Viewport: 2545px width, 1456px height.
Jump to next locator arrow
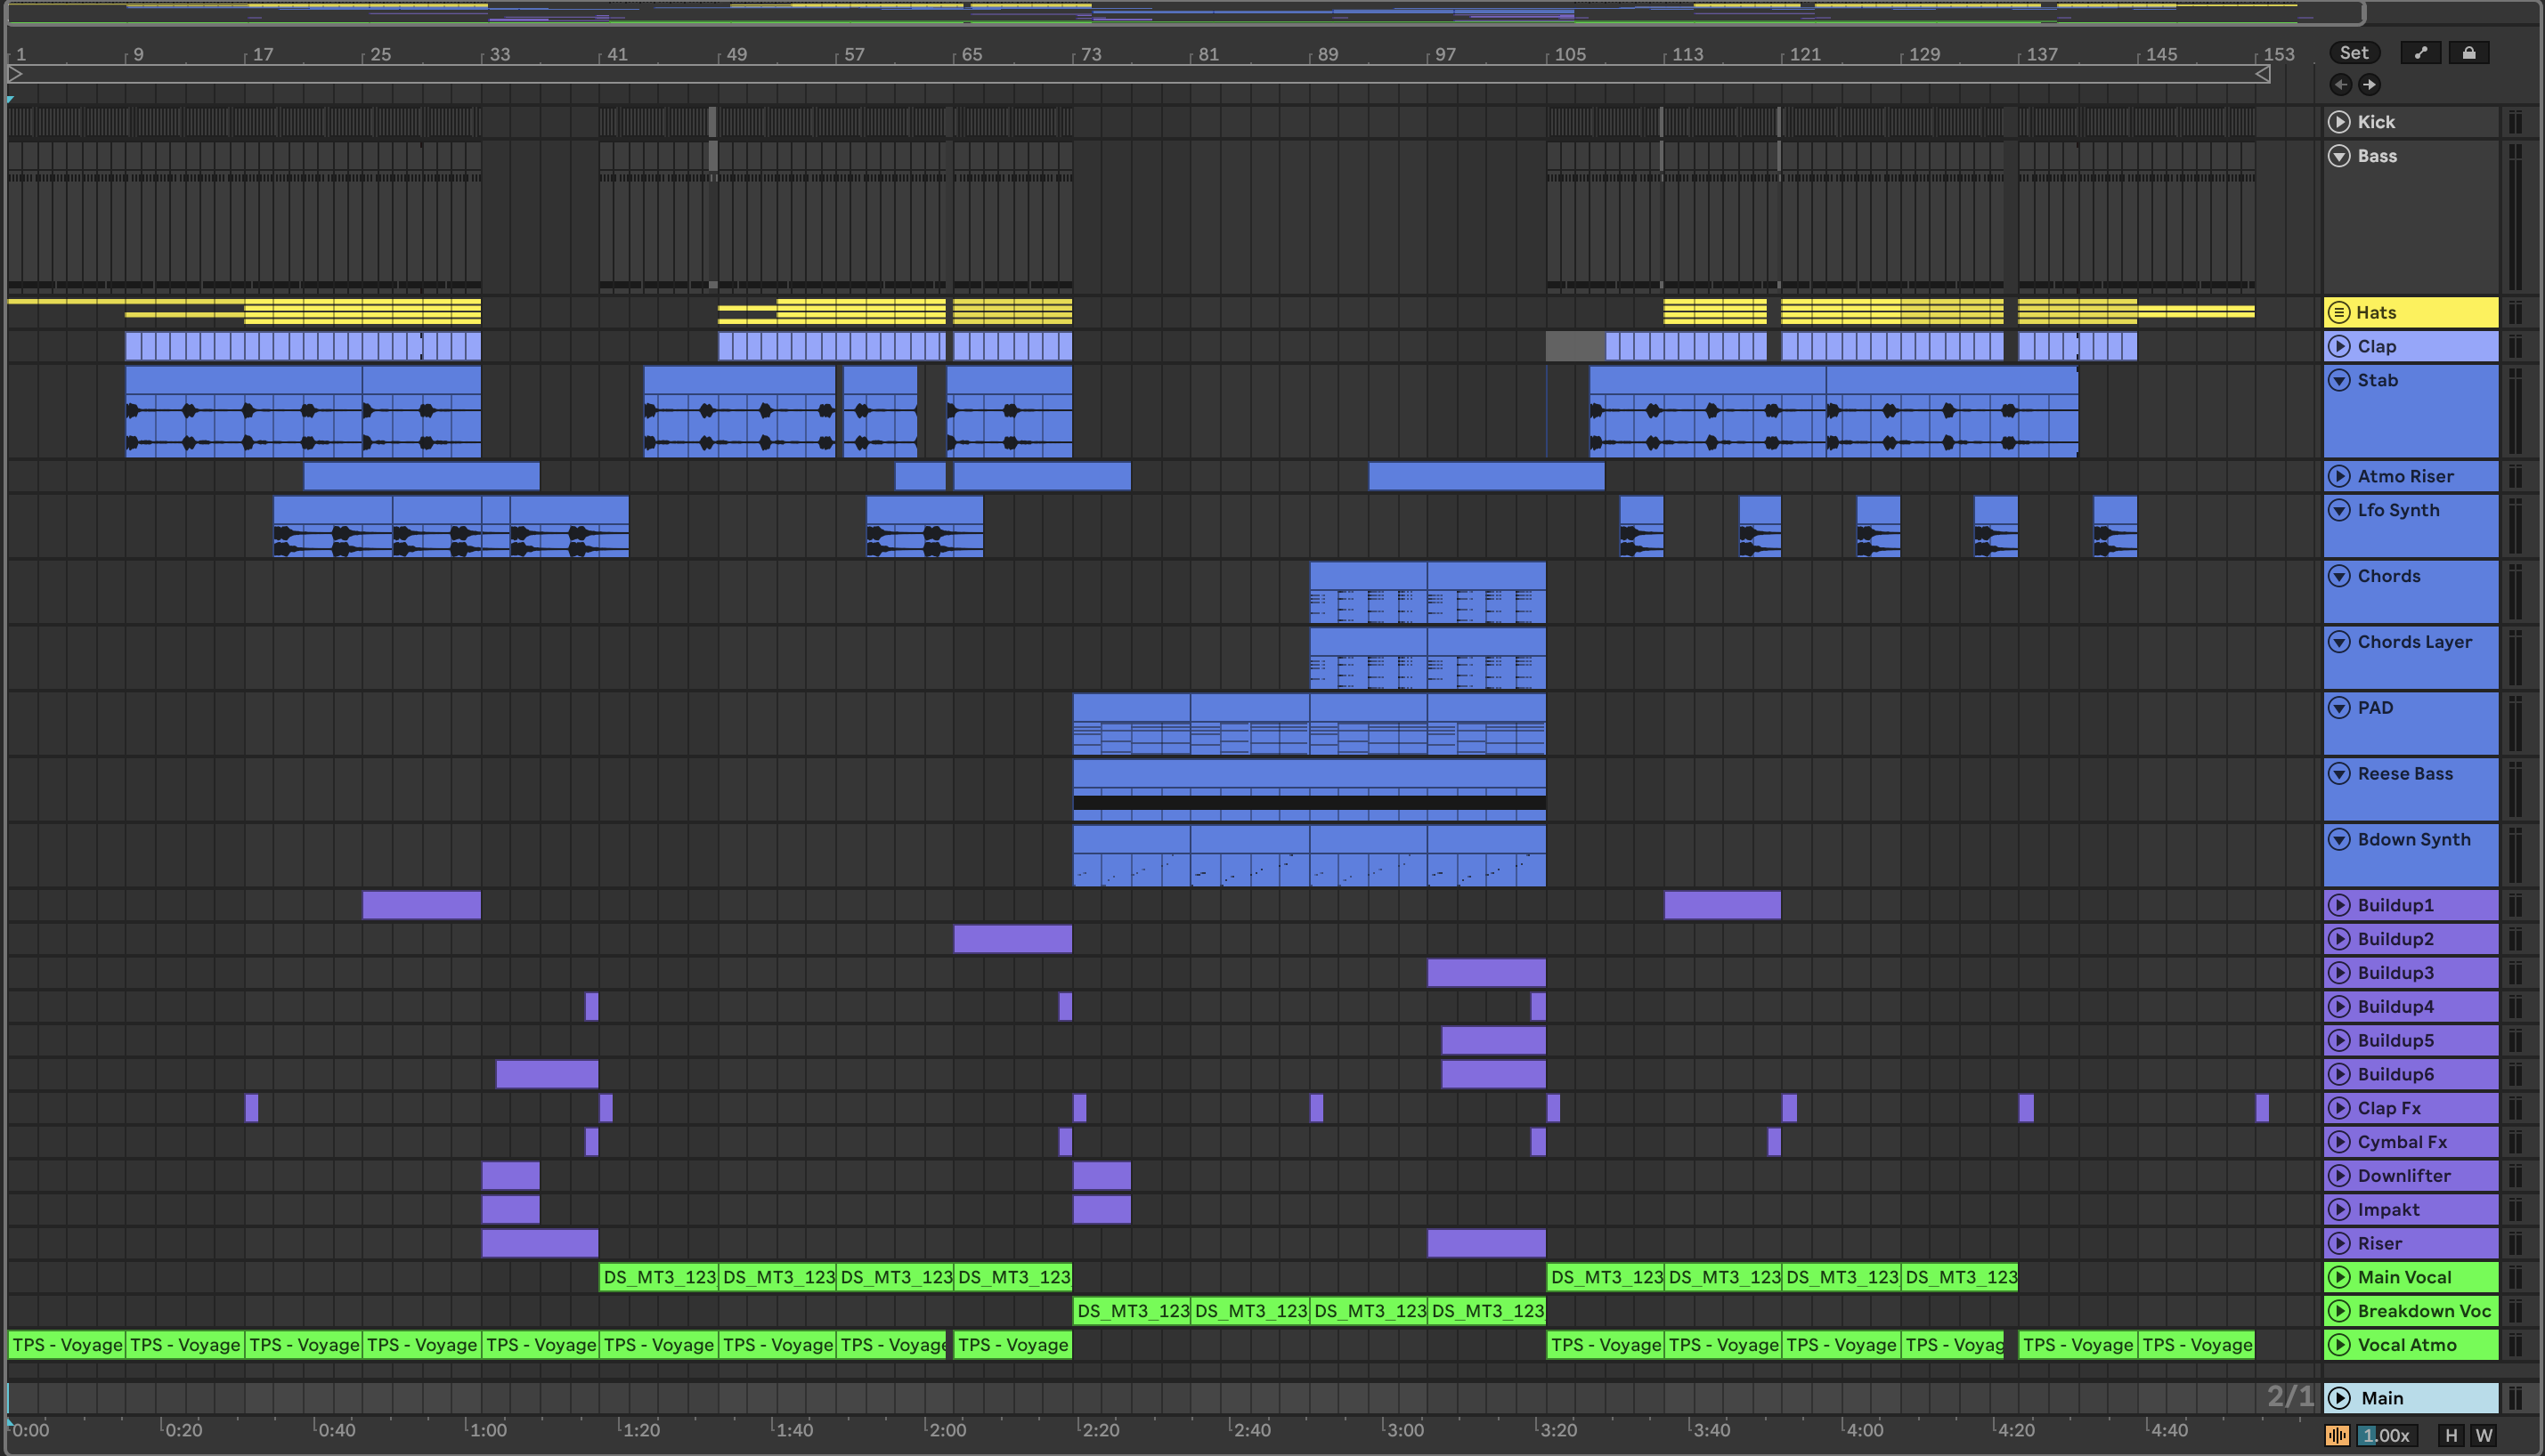coord(2369,84)
